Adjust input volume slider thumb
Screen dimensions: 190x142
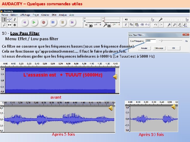tap(187, 19)
